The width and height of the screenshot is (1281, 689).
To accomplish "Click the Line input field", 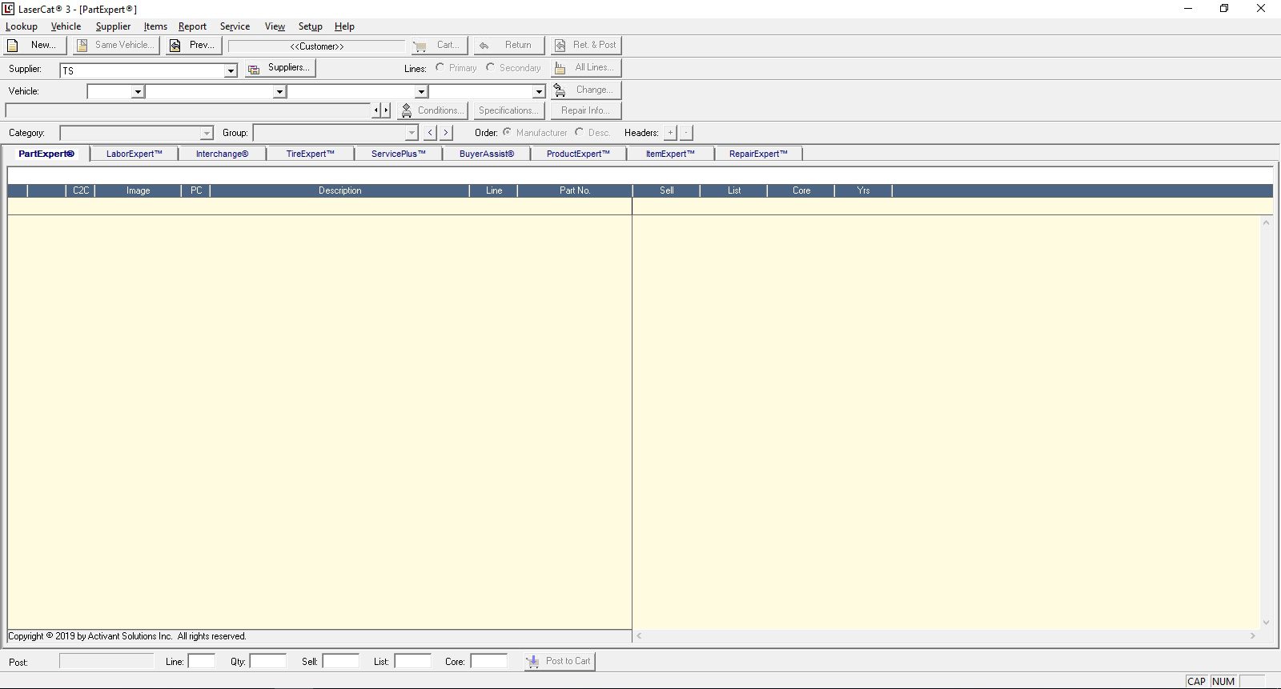I will [x=202, y=661].
